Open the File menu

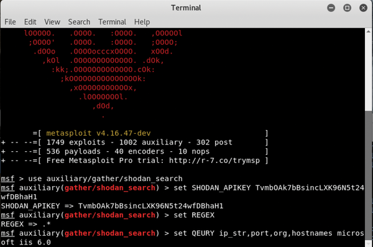10,22
